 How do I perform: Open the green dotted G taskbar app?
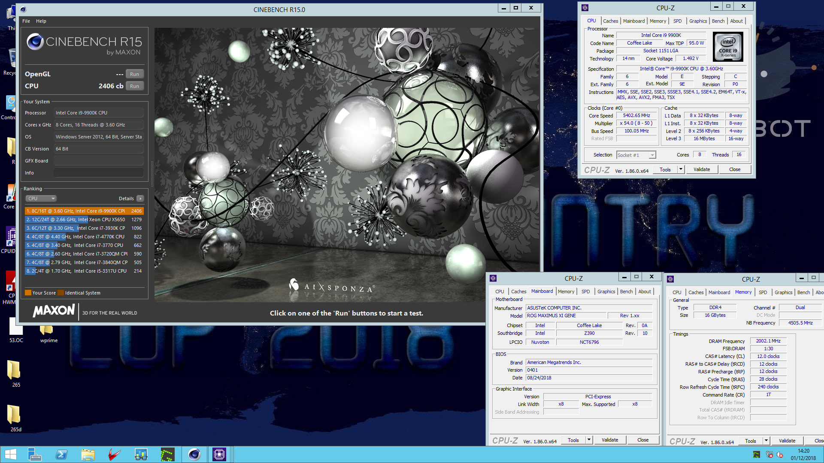[167, 454]
